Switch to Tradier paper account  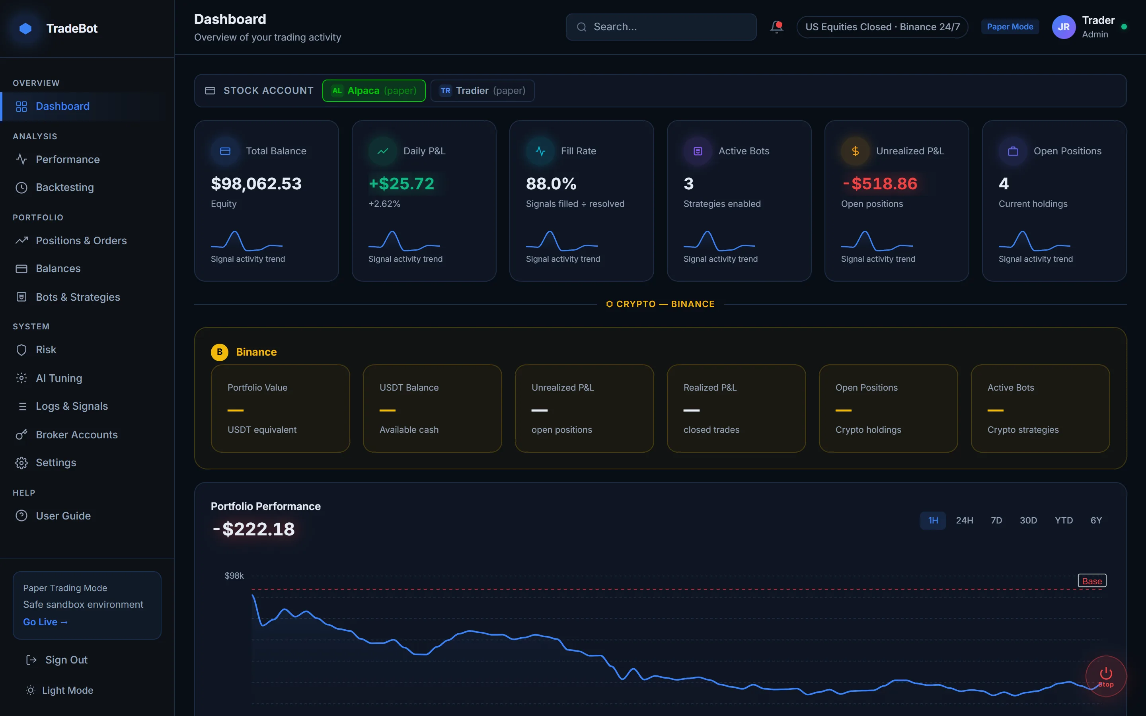pyautogui.click(x=482, y=90)
